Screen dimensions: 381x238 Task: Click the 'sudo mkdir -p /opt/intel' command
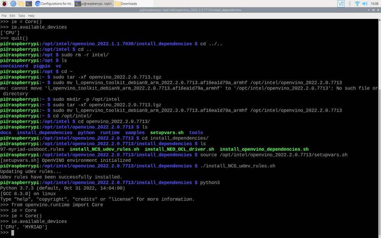coord(86,99)
